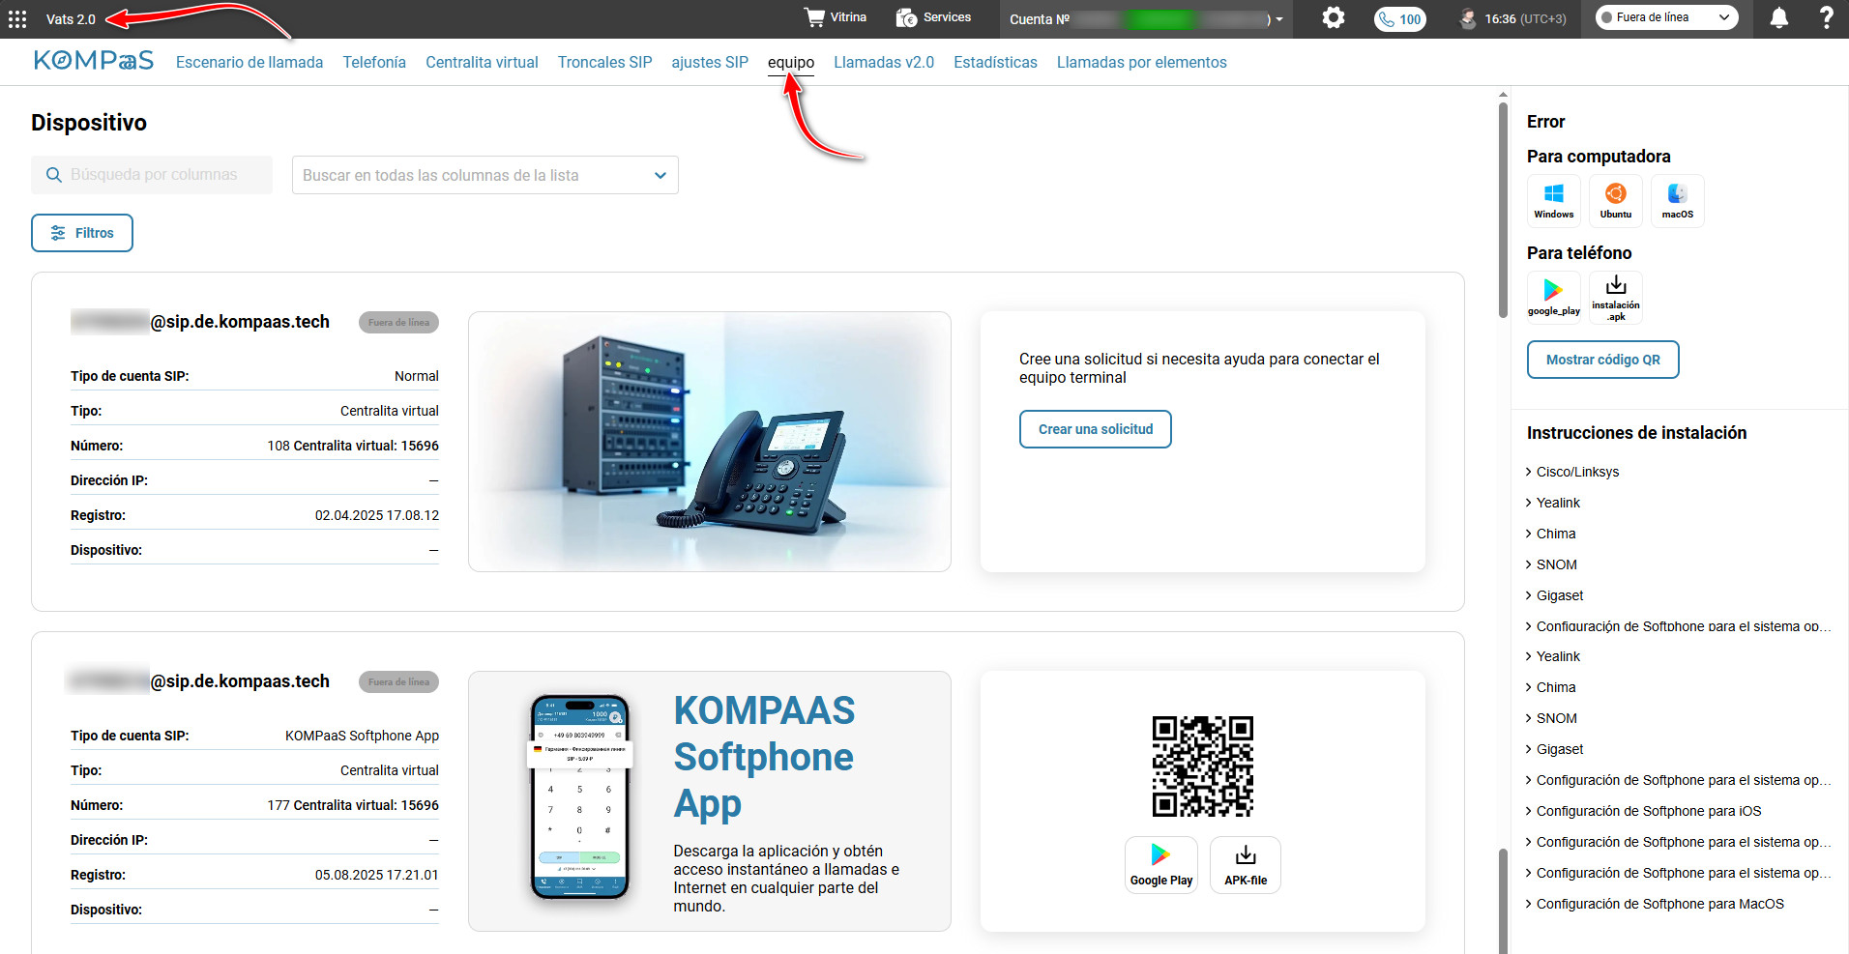Screen dimensions: 1849x954
Task: Focus the Búsqueda por columnas field
Action: [152, 175]
